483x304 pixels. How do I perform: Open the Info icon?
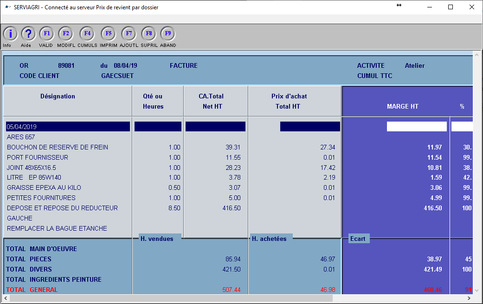pyautogui.click(x=11, y=33)
